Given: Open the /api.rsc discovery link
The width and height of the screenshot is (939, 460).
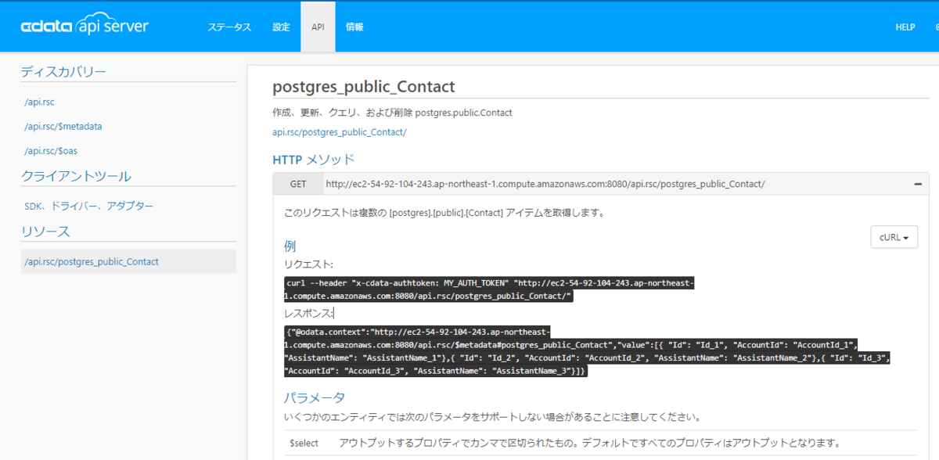Looking at the screenshot, I should pos(39,102).
